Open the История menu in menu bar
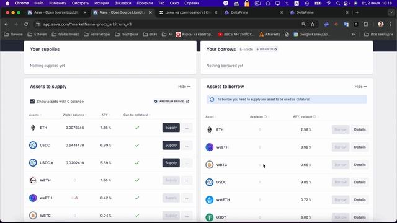 click(102, 3)
